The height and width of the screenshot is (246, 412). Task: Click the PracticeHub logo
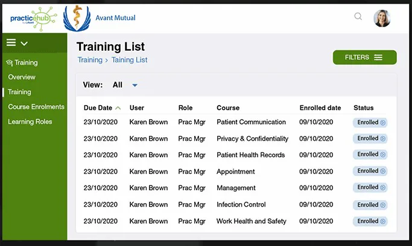click(33, 19)
